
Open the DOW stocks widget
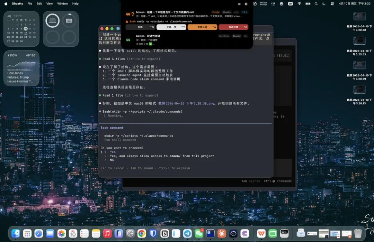click(21, 68)
